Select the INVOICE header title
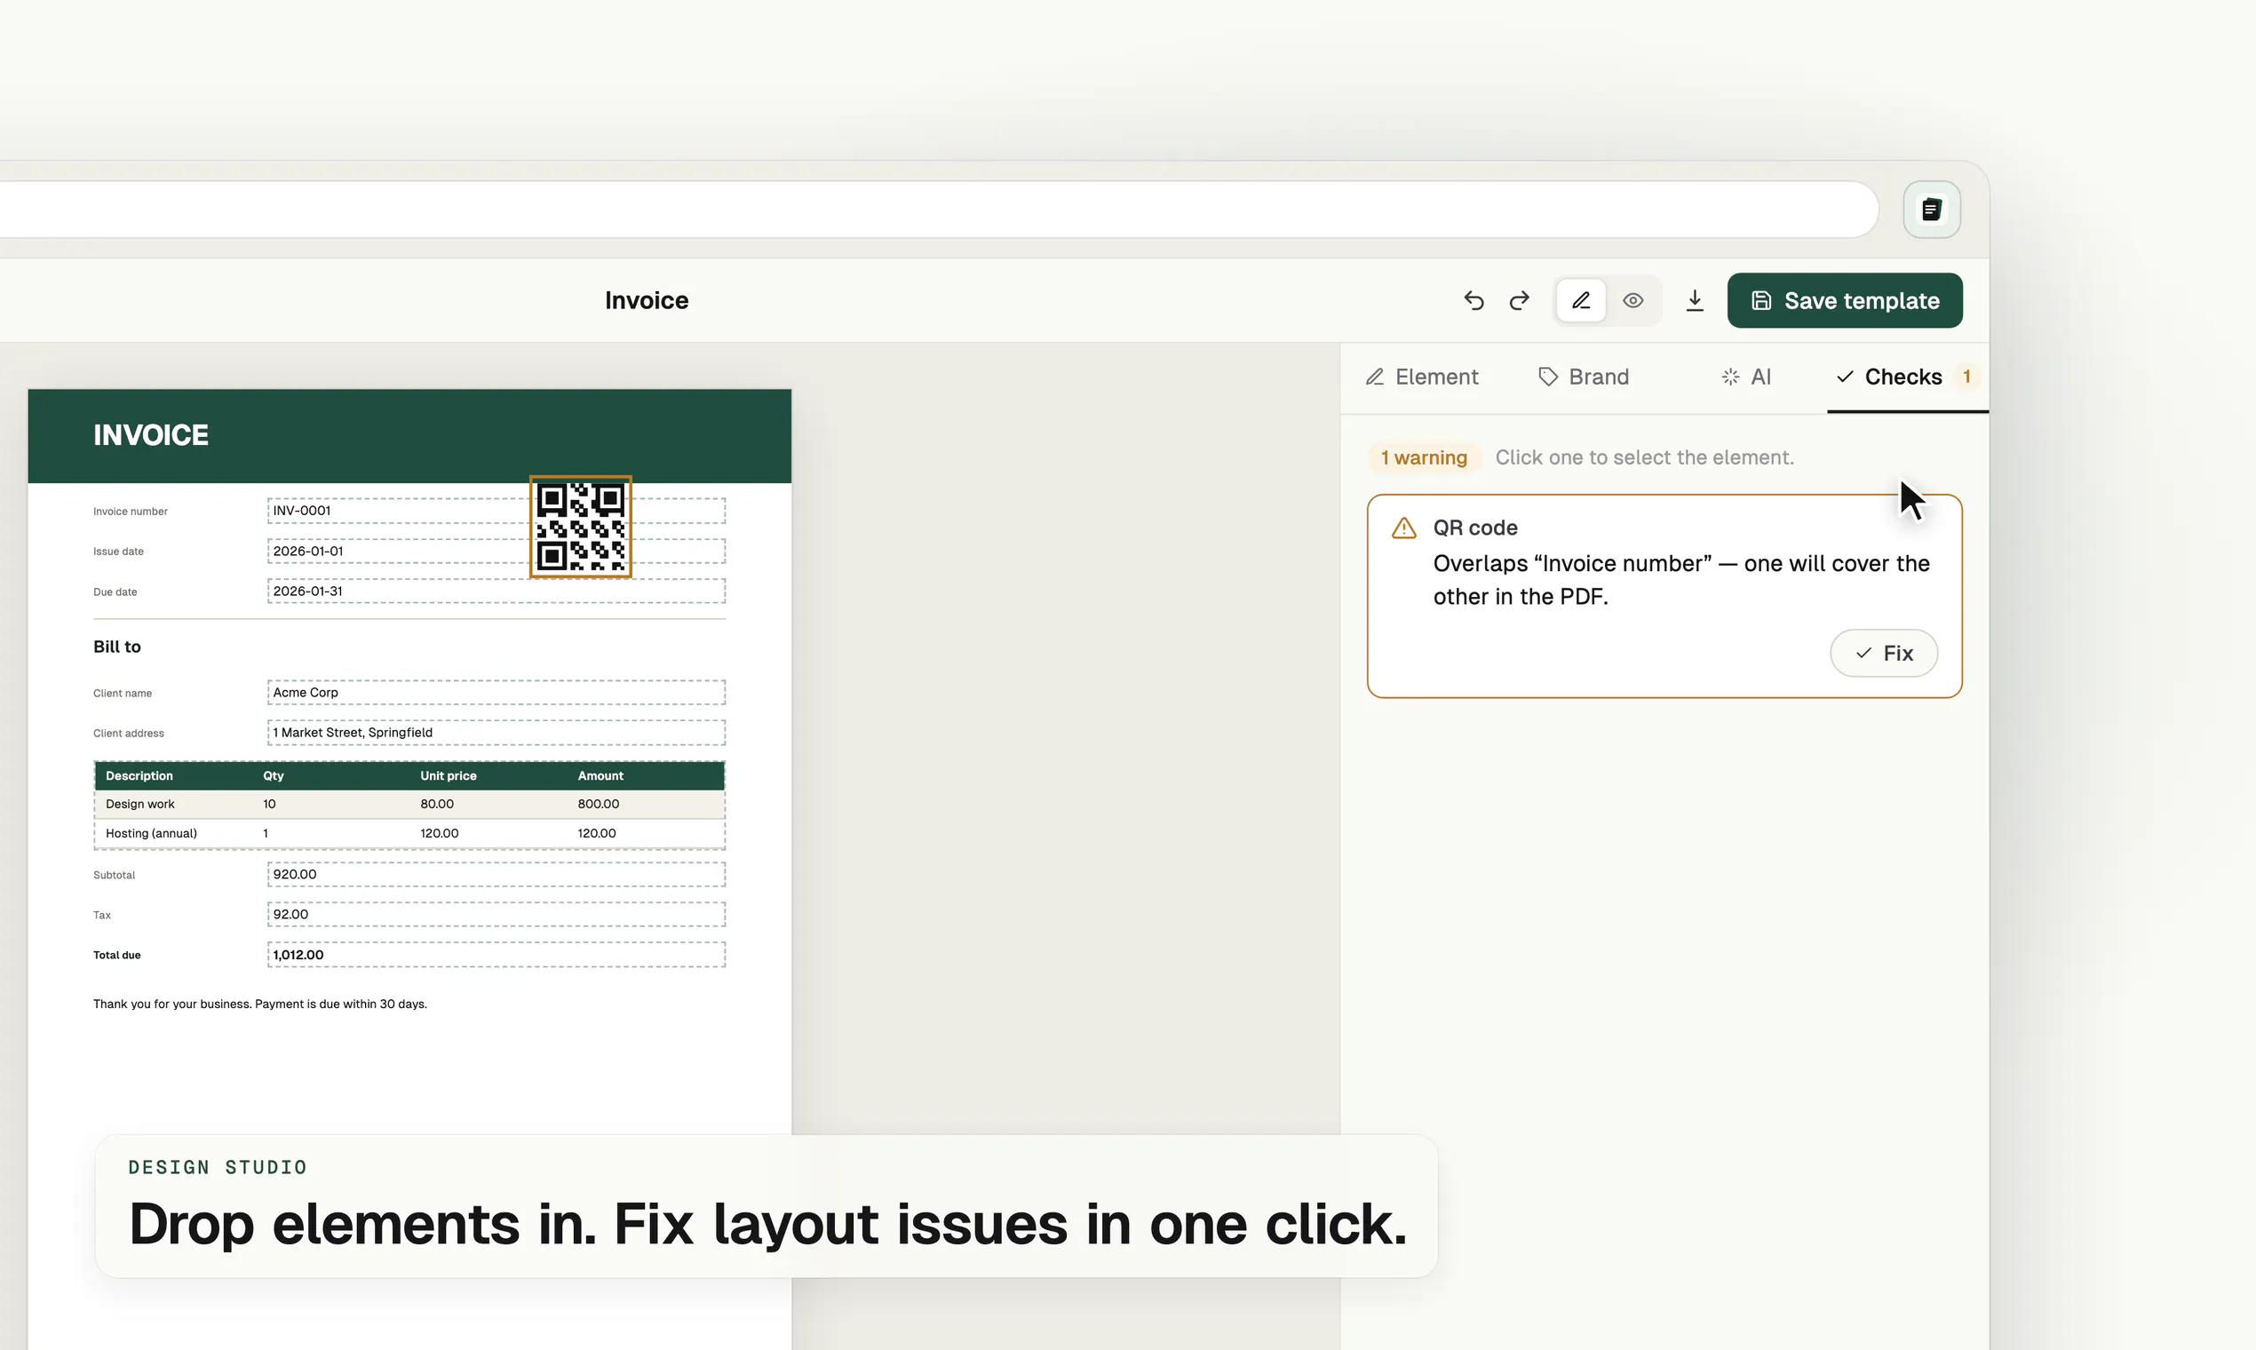 [x=151, y=435]
